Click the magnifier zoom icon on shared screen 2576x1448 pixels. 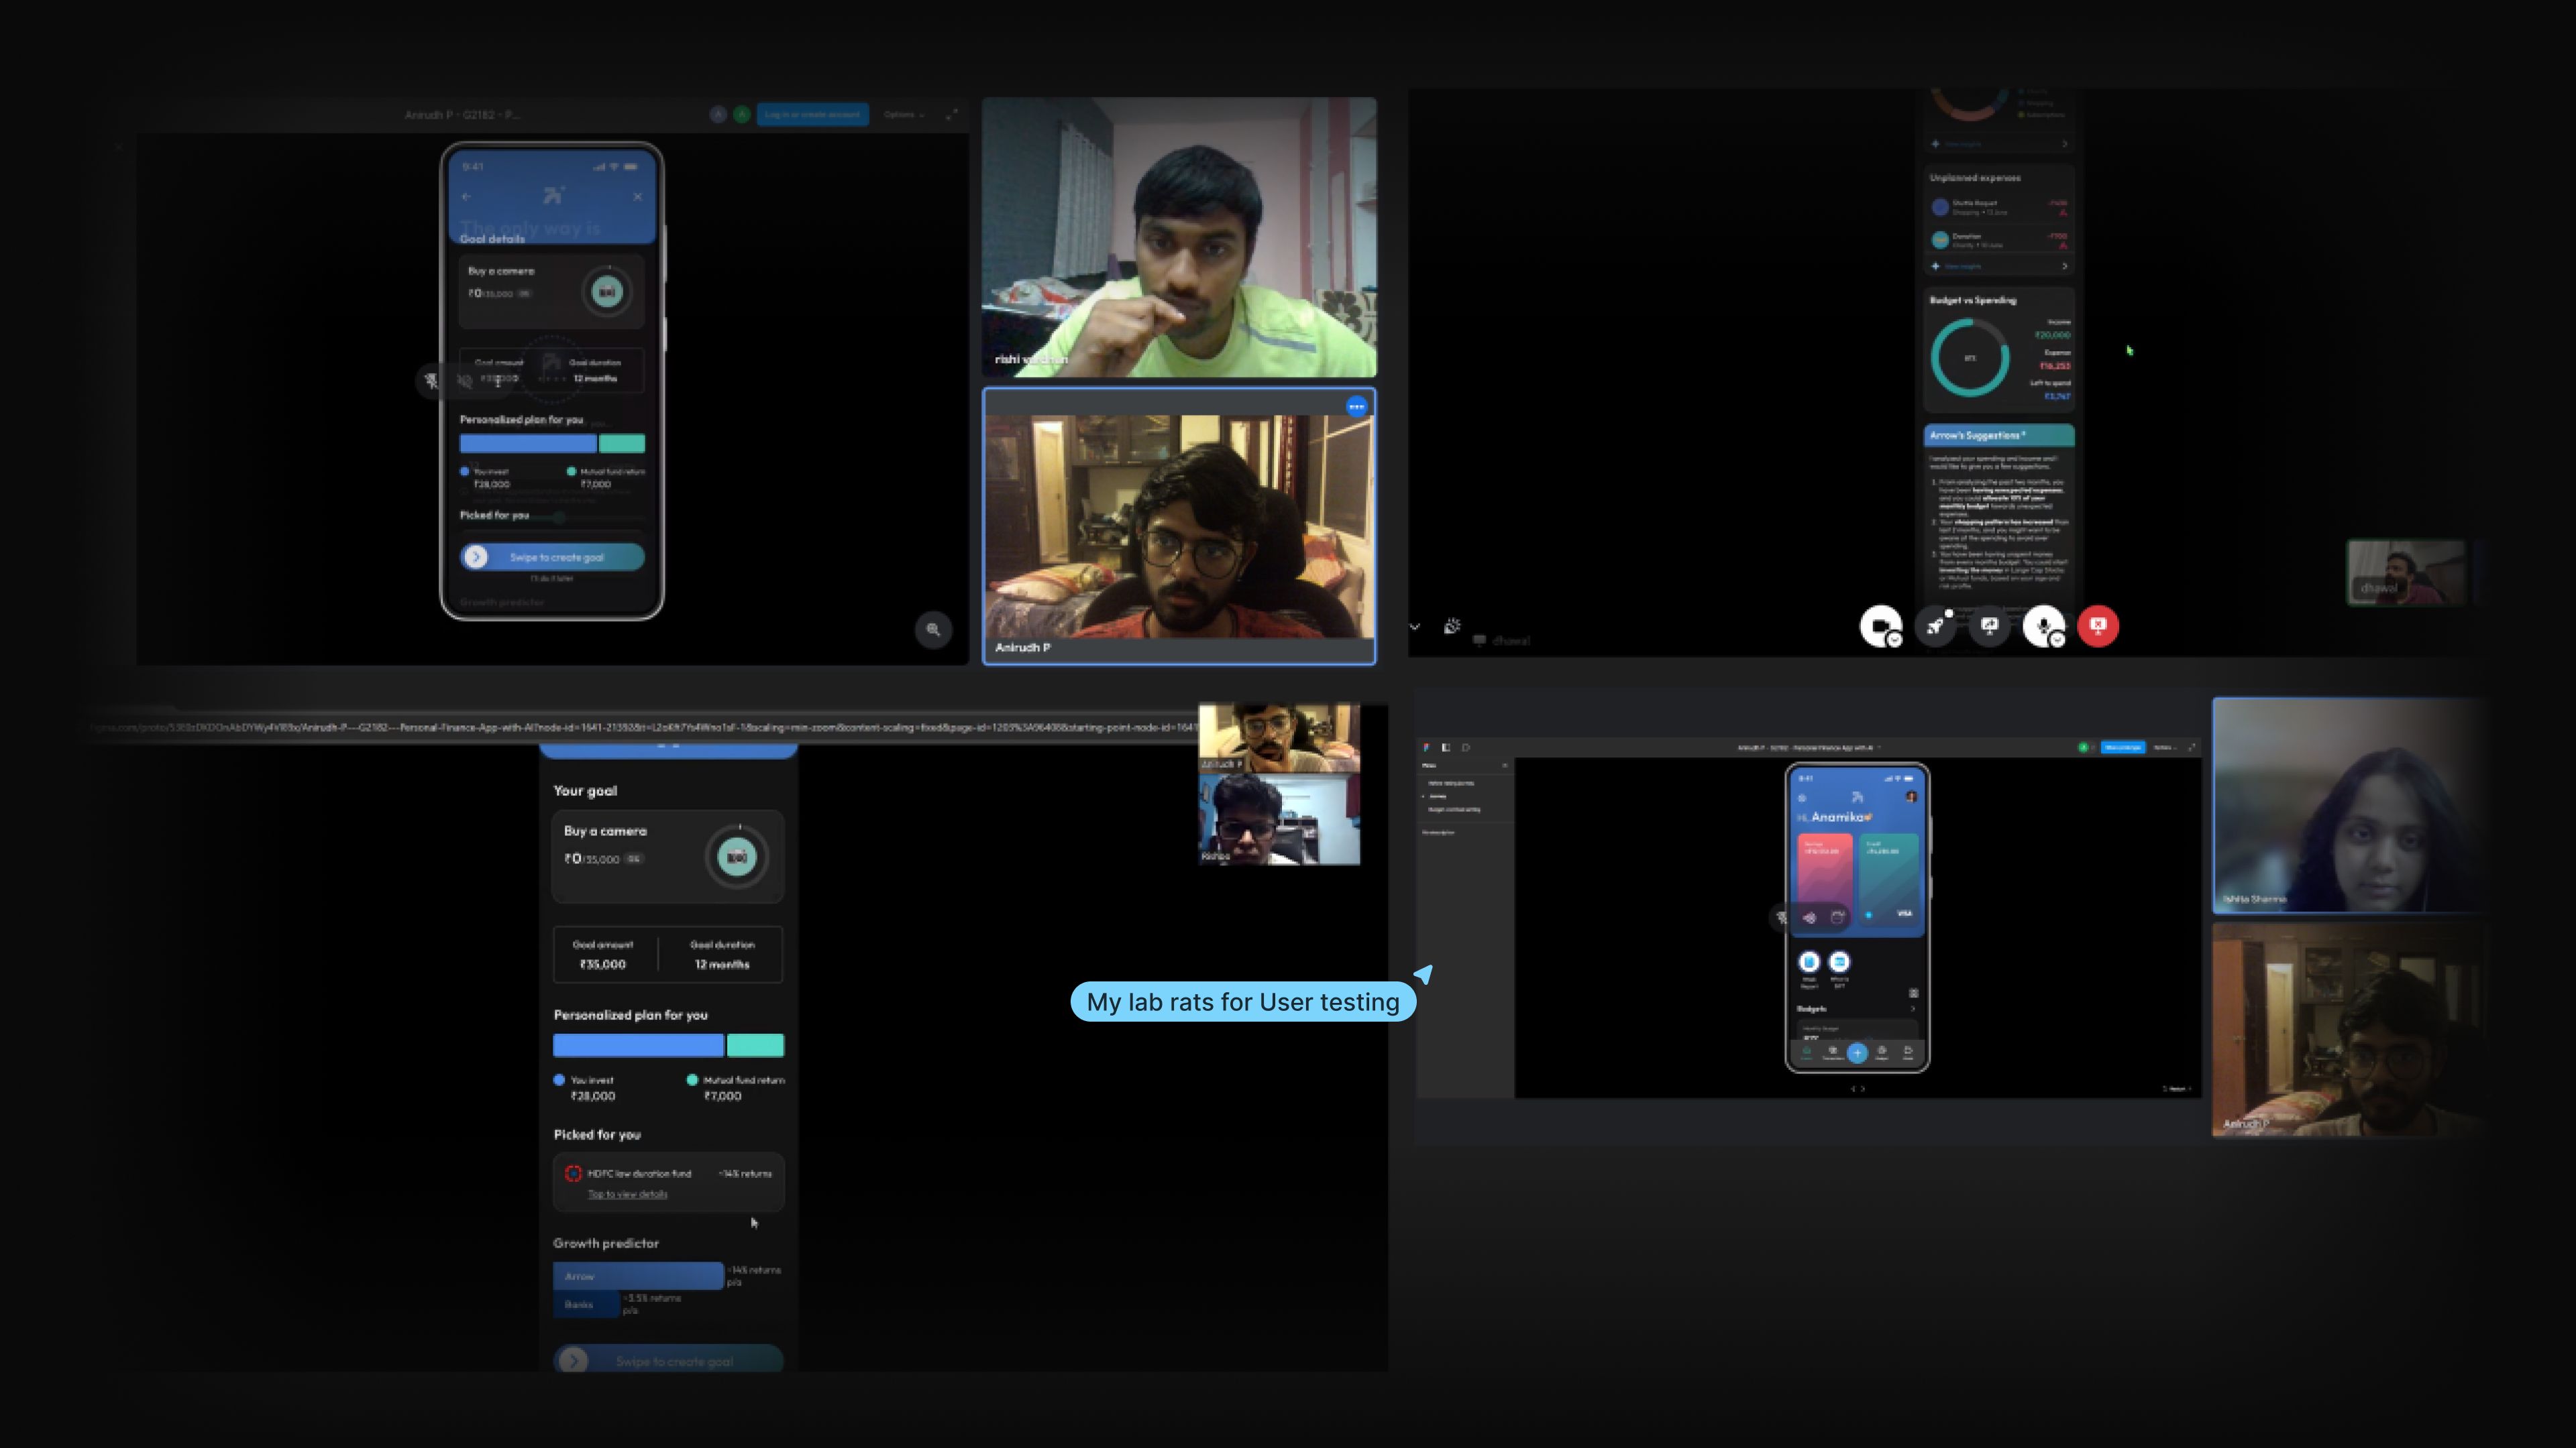933,629
